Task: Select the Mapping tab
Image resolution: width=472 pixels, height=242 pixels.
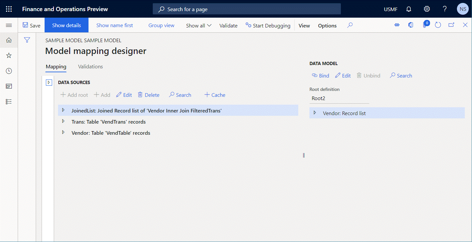Action: coord(56,66)
